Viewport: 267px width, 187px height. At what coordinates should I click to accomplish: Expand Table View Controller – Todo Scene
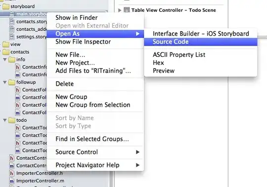click(x=120, y=10)
